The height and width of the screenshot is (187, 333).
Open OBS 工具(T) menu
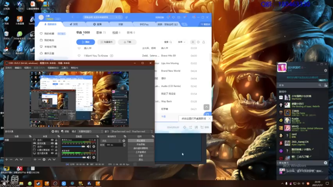click(65, 68)
